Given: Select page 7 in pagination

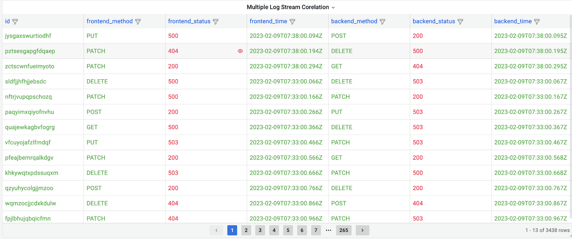Looking at the screenshot, I should 316,230.
